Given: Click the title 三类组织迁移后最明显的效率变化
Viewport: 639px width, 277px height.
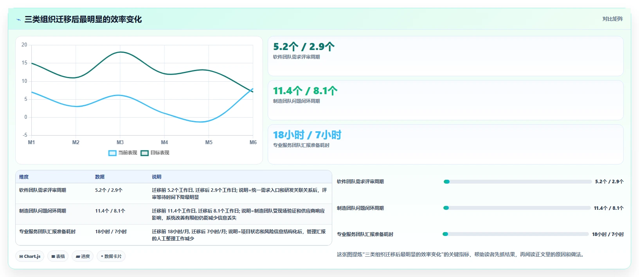Looking at the screenshot, I should [x=83, y=19].
